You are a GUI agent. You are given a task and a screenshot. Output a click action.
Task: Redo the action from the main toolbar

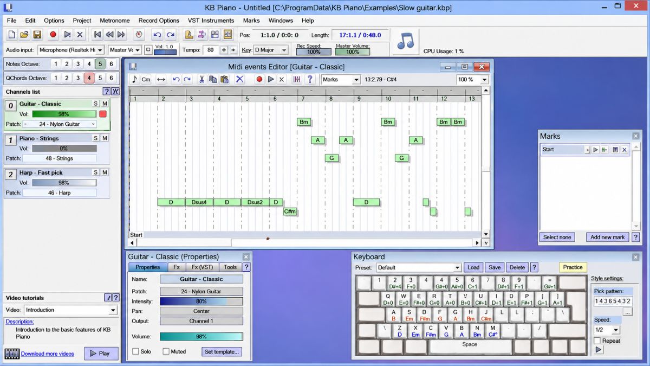170,35
